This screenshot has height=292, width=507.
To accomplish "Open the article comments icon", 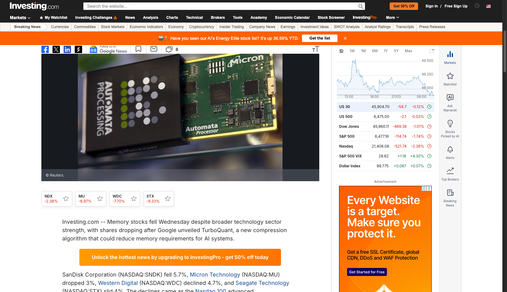I will (x=169, y=49).
